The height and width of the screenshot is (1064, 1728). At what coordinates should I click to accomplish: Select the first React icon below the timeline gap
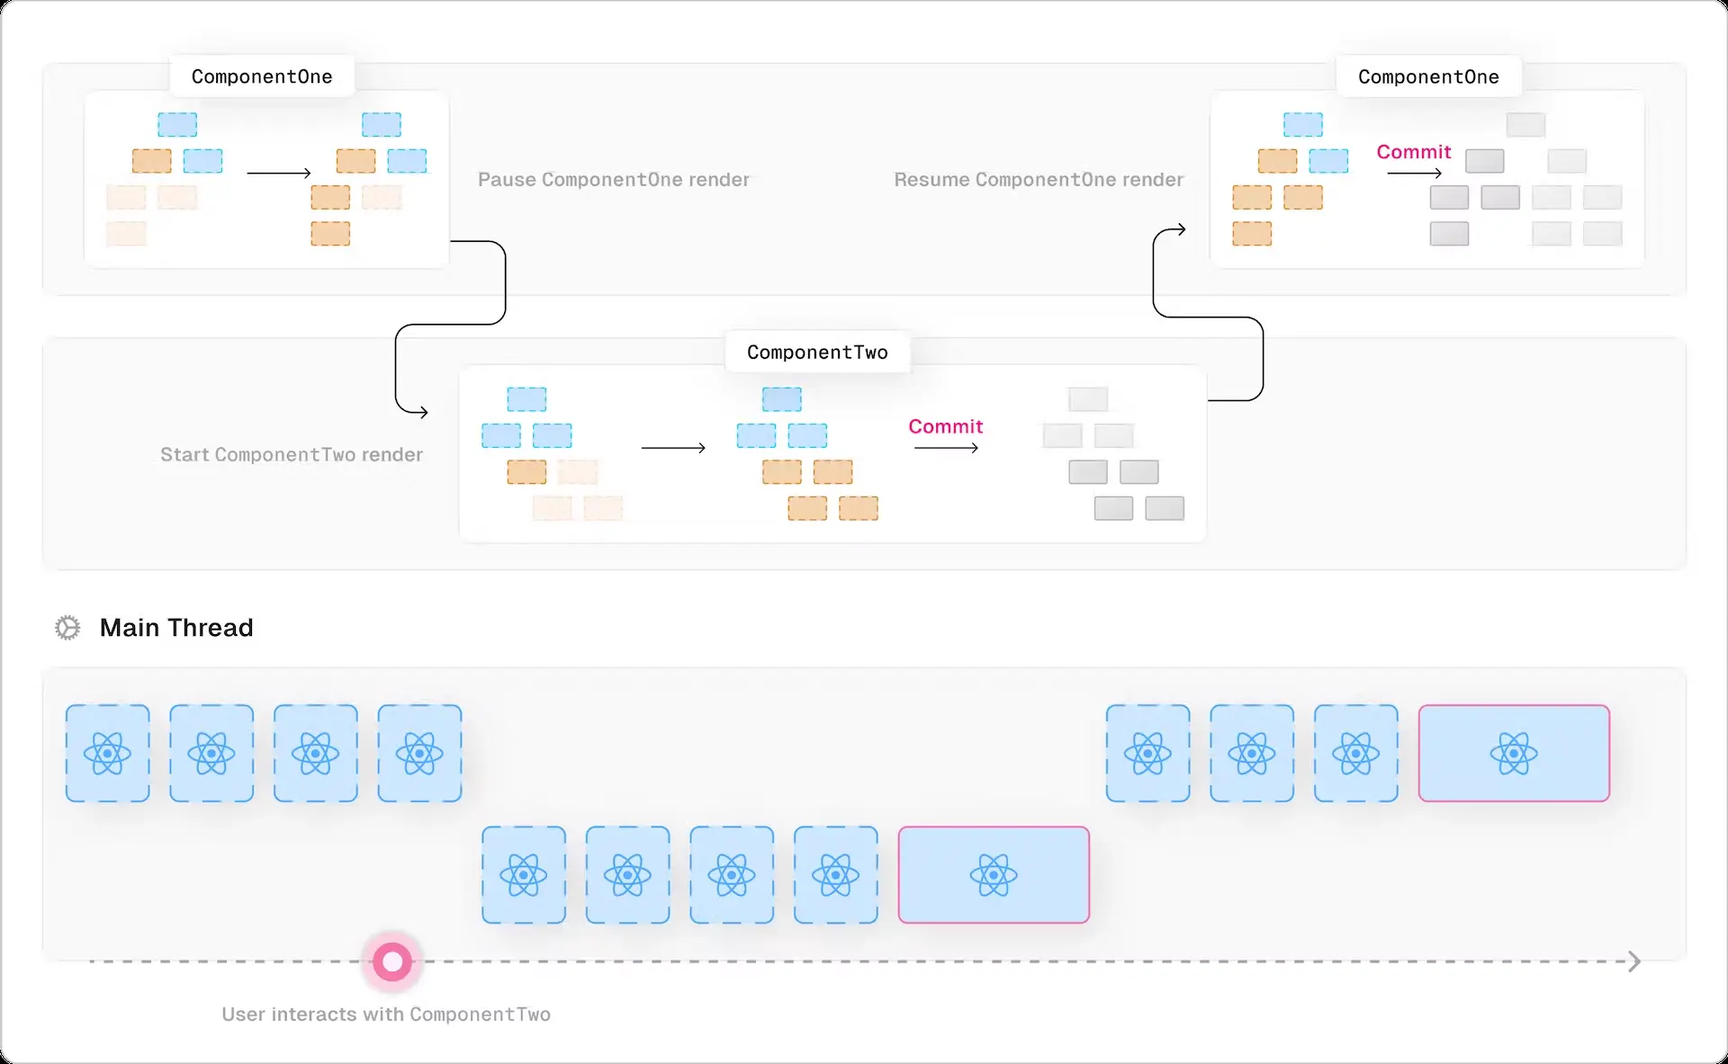[x=524, y=874]
